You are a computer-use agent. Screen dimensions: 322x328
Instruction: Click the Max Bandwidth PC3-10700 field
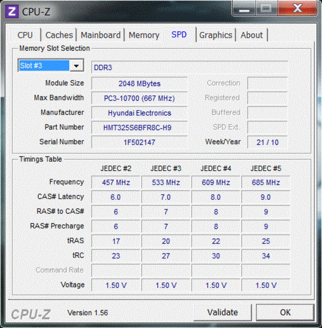pos(139,98)
